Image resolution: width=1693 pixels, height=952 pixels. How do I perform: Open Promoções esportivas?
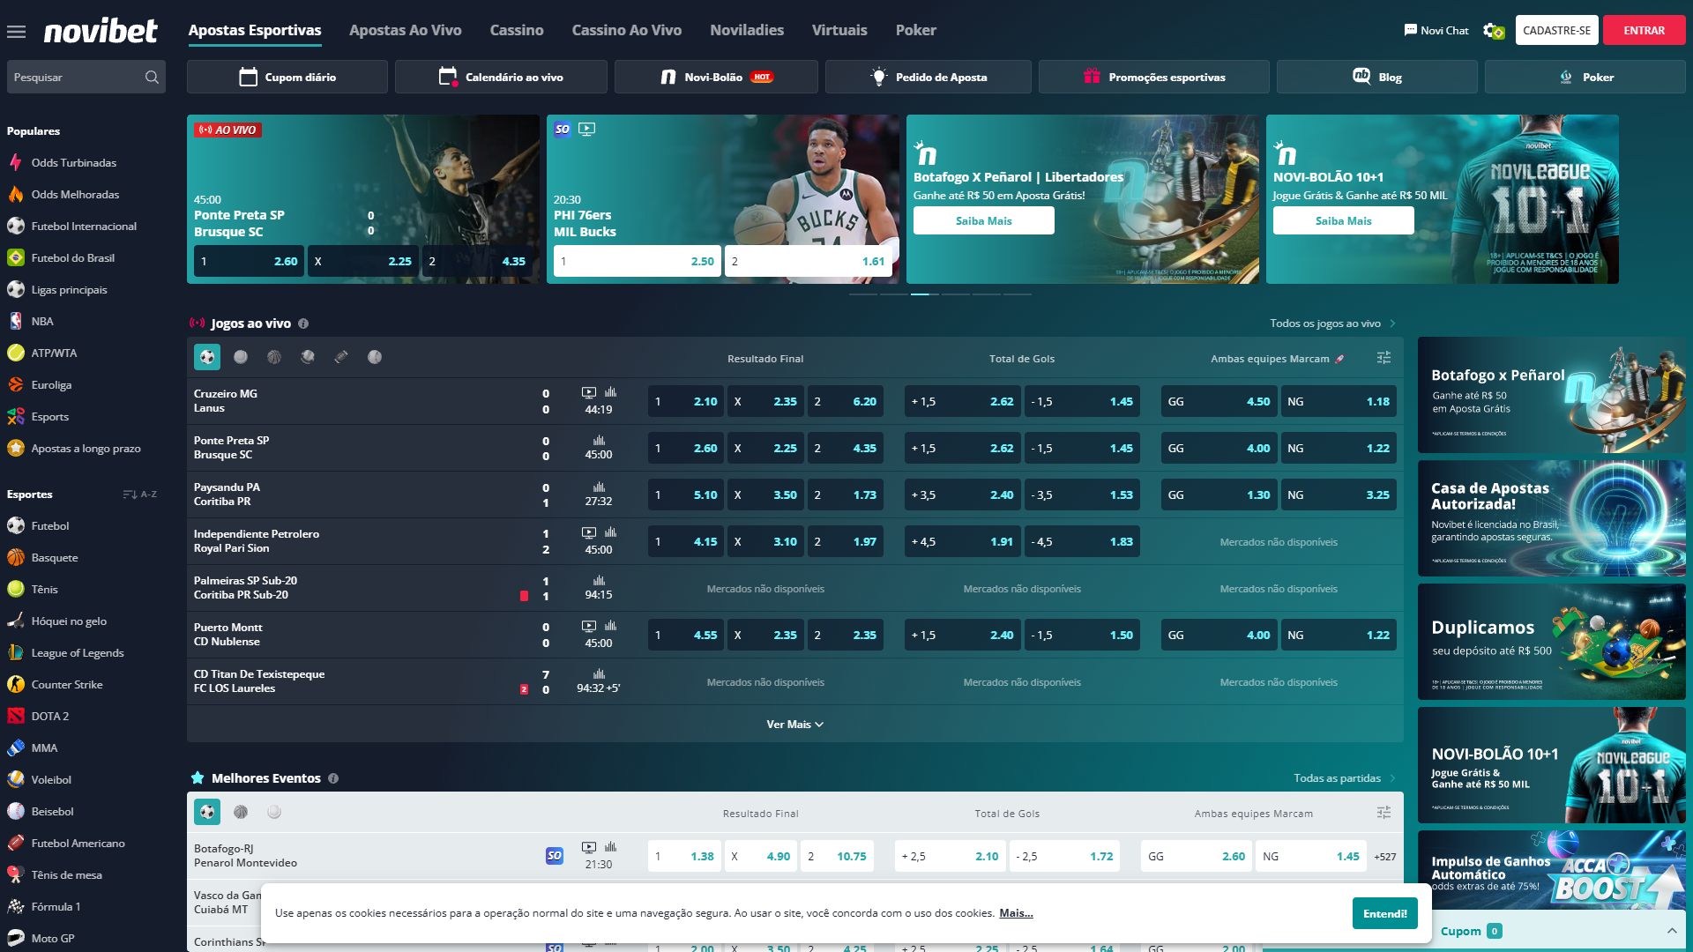point(1154,77)
